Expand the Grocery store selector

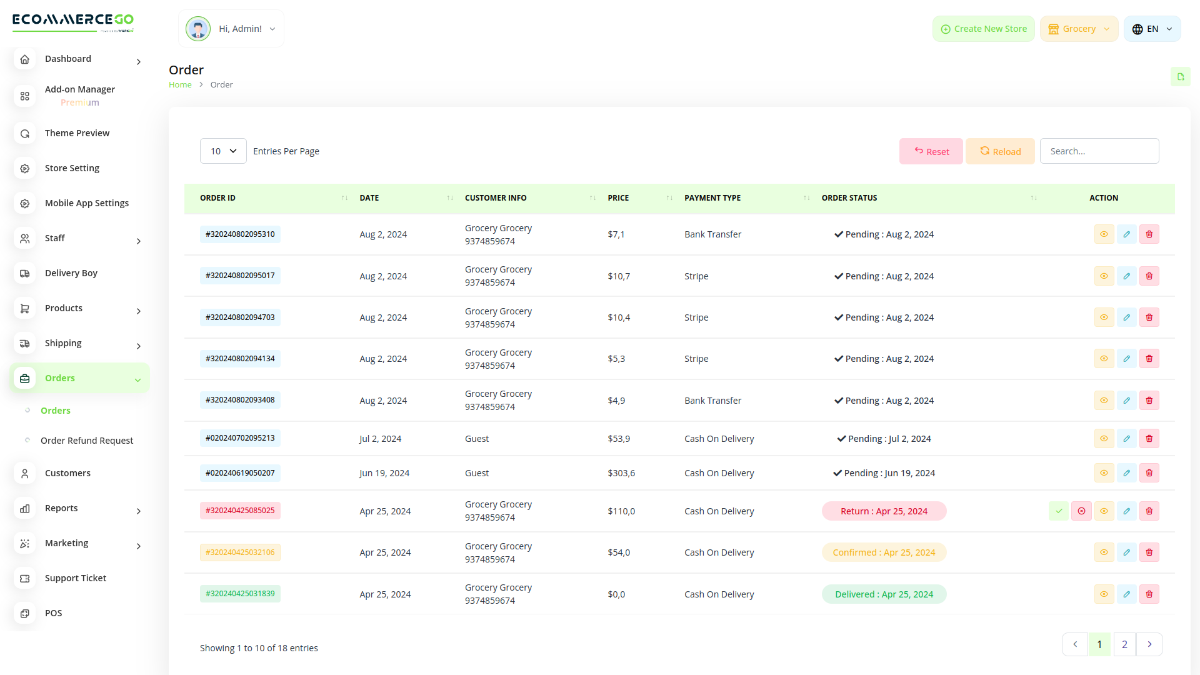coord(1079,29)
